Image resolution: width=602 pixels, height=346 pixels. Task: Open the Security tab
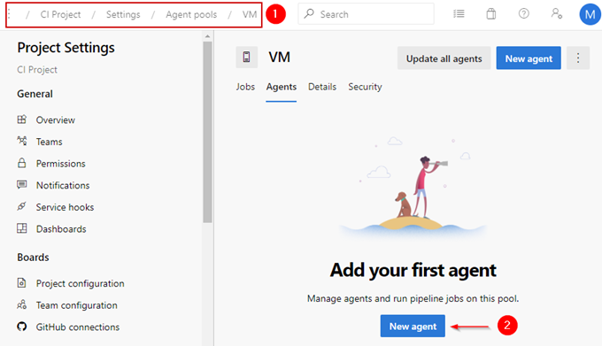(x=365, y=87)
